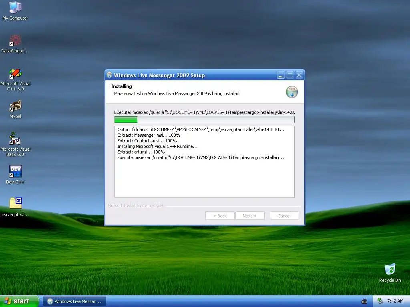Click the 7:42 AM clock
Screen dimensions: 410x307
click(x=395, y=301)
